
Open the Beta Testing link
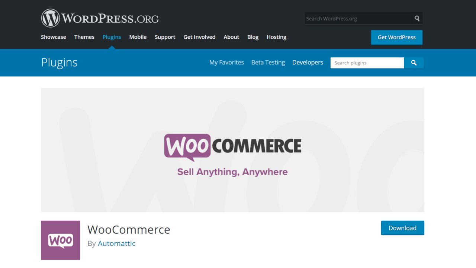[x=268, y=63]
